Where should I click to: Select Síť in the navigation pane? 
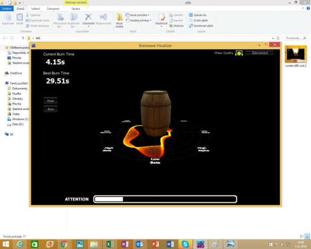pos(9,134)
